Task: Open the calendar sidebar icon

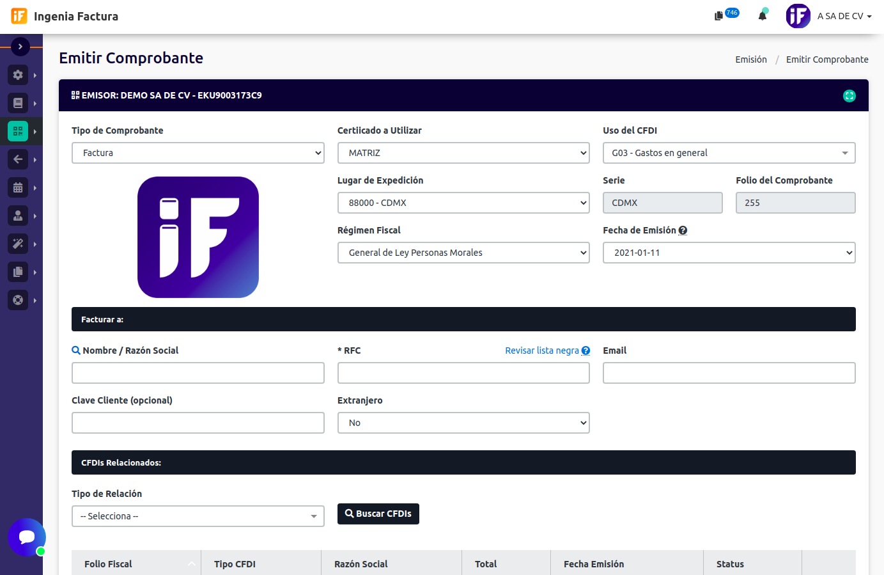Action: [x=18, y=187]
